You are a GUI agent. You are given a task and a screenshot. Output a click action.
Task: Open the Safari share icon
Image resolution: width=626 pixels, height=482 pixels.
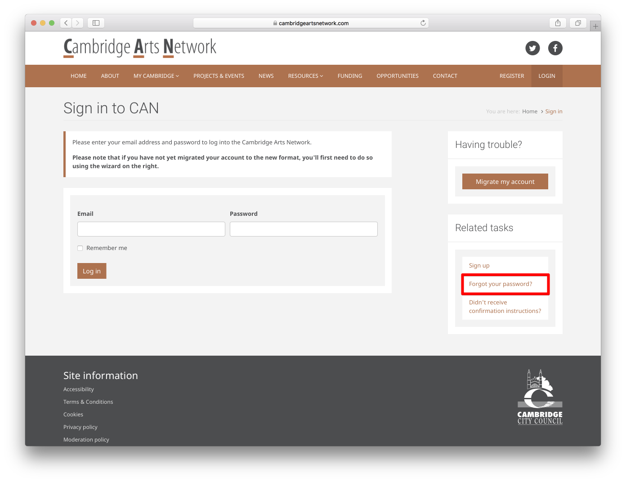[x=558, y=23]
